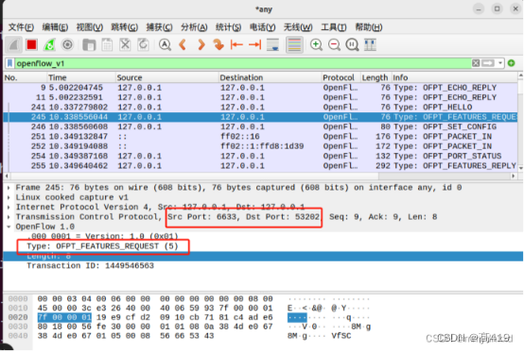Sort by the No. column header
Screen dimensions: 524x352
tap(25, 77)
